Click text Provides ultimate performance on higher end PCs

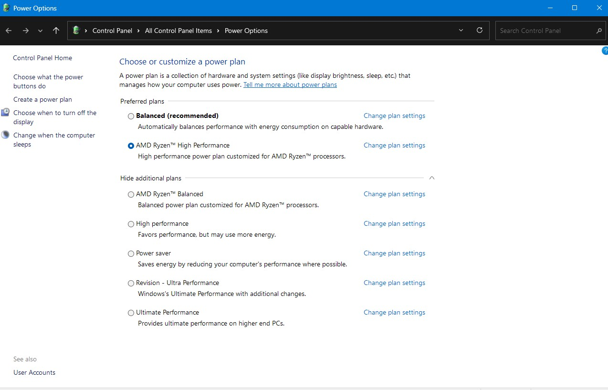(x=211, y=323)
